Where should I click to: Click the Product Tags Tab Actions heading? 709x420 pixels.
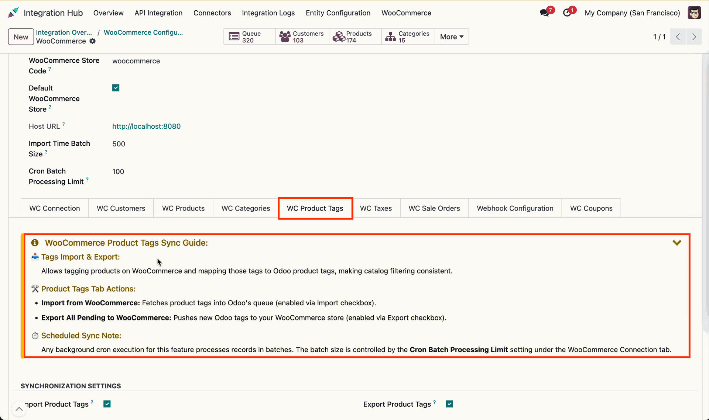click(x=88, y=289)
